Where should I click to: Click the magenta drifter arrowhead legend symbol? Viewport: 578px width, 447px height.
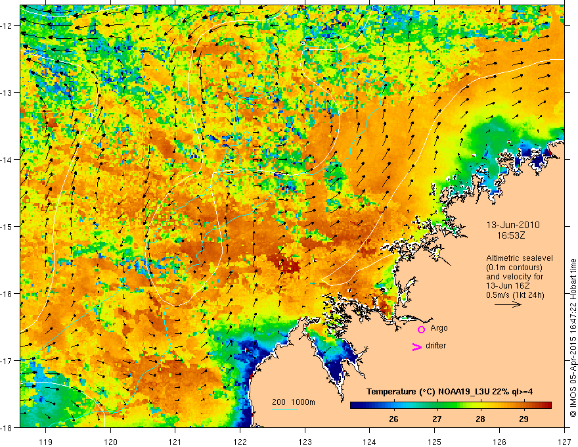tap(417, 346)
